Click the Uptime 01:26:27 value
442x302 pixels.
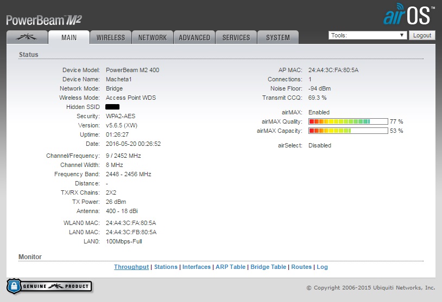[x=117, y=134]
